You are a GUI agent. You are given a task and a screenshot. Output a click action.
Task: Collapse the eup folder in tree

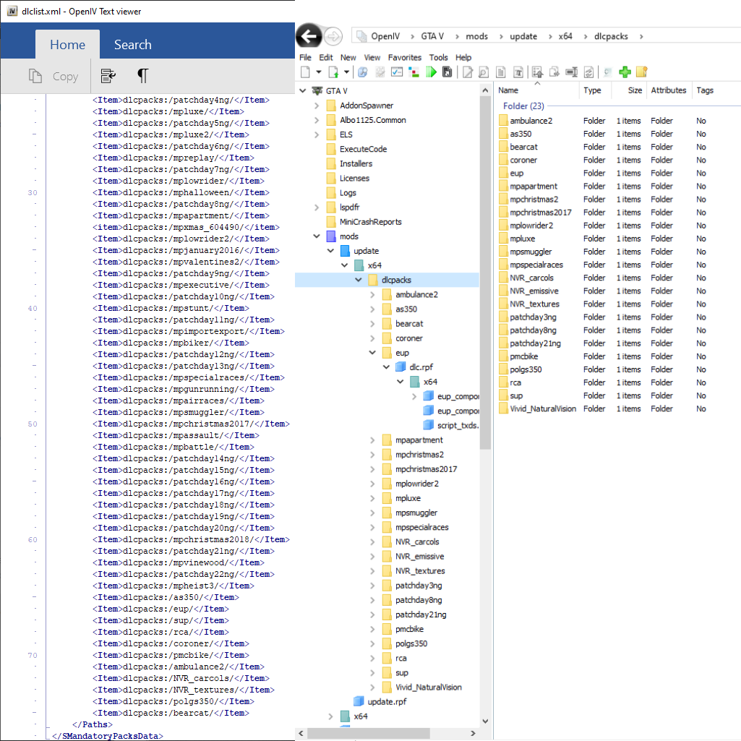point(372,353)
